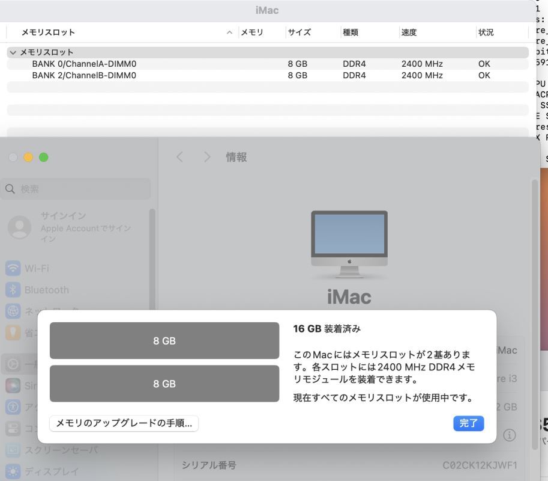This screenshot has height=481, width=548.
Task: Collapse the メモリスロット disclosure triangle
Action: (13, 52)
